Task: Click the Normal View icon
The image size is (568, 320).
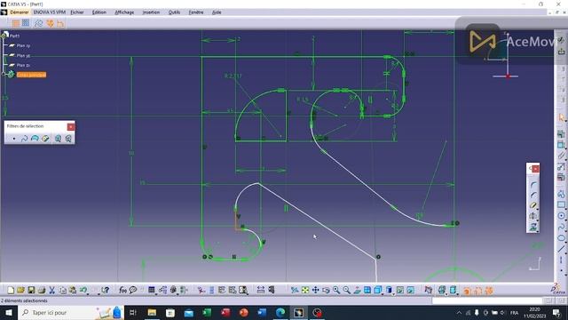Action: pos(357,290)
